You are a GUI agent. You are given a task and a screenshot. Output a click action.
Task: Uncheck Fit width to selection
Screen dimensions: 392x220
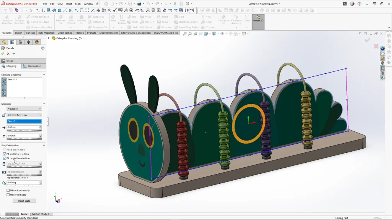pyautogui.click(x=5, y=154)
